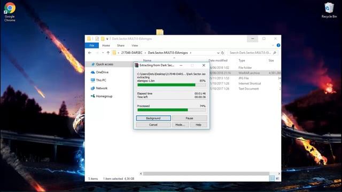Sort by the Type column header
This screenshot has width=342, height=192.
(242, 60)
